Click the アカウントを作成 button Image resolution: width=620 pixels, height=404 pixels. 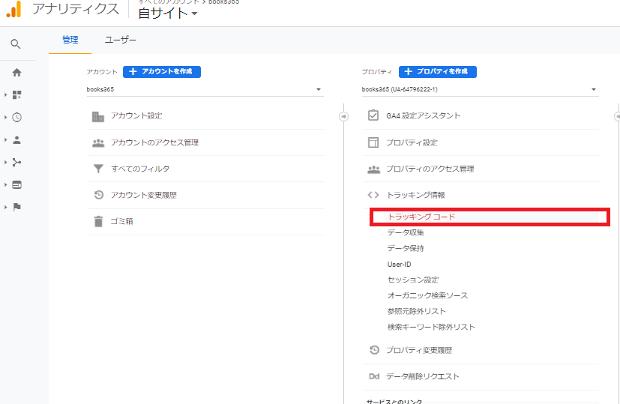pyautogui.click(x=162, y=71)
